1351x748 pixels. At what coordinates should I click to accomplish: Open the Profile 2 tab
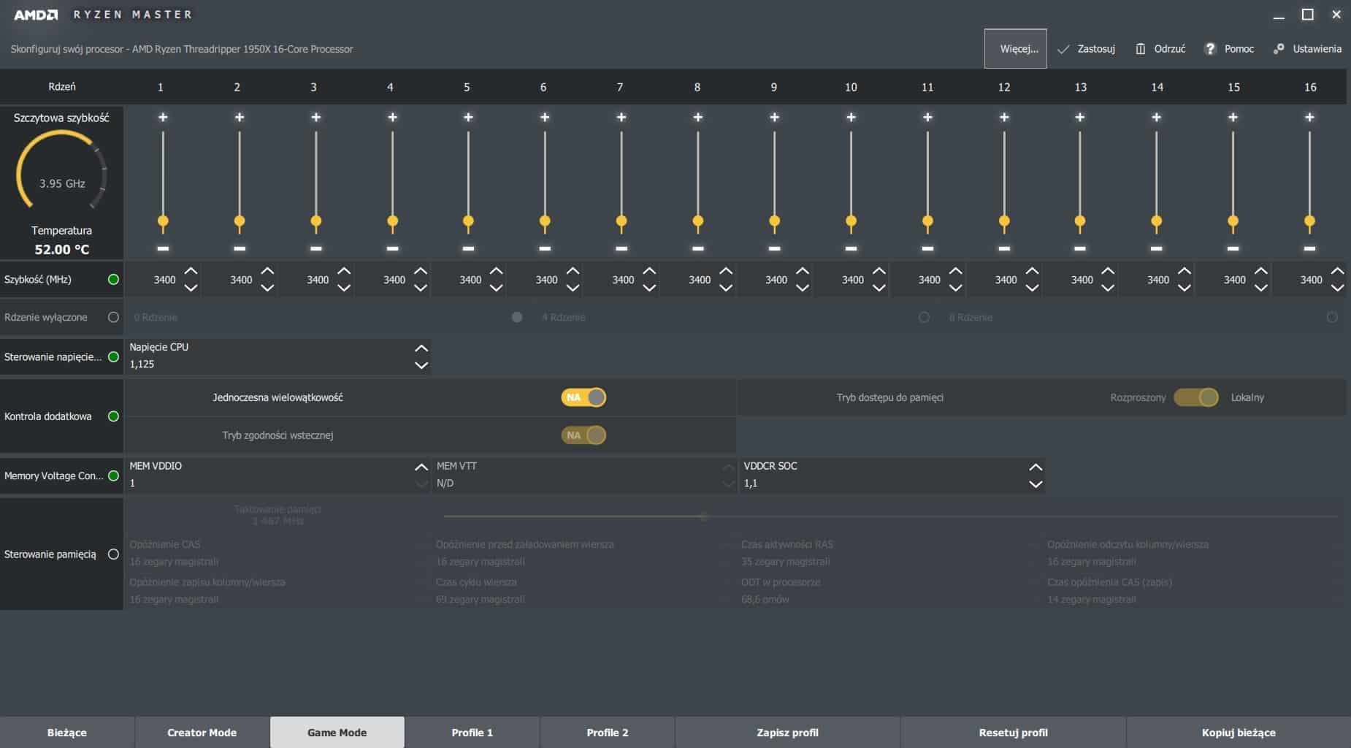pos(608,732)
